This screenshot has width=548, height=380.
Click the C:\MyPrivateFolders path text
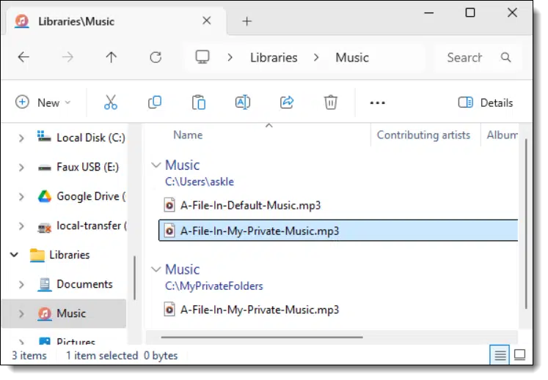click(214, 286)
